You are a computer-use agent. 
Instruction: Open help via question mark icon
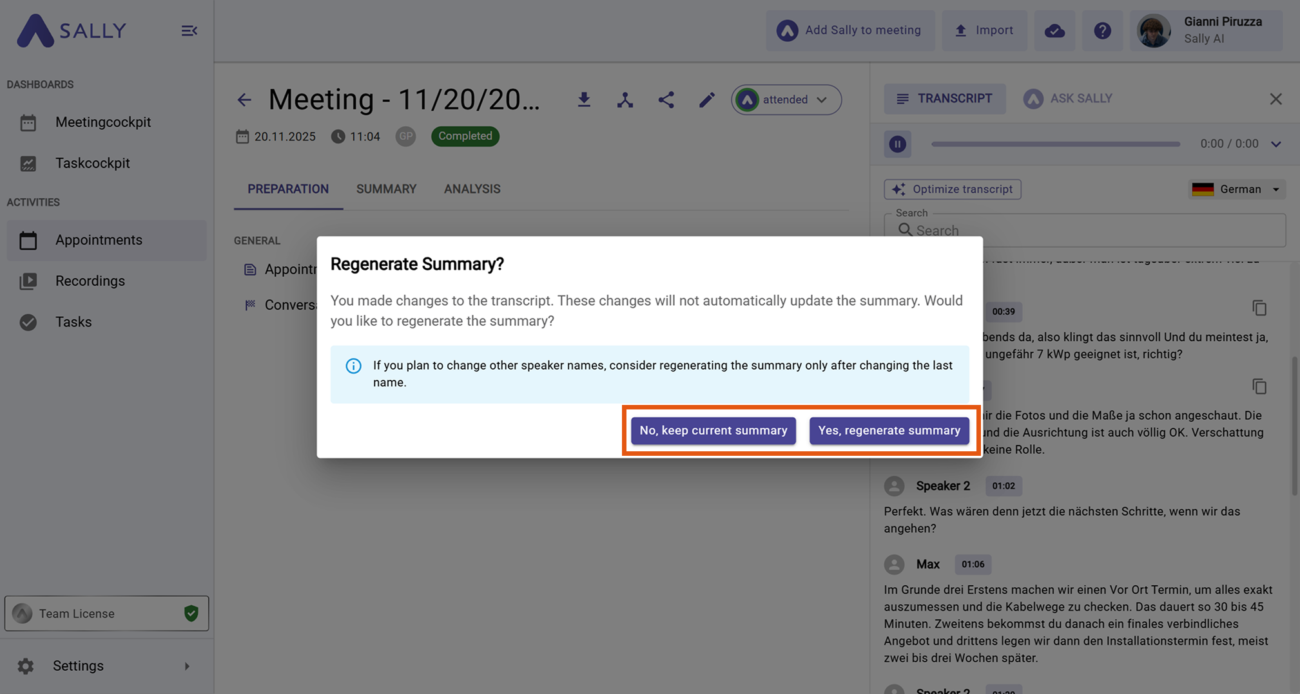[1102, 30]
